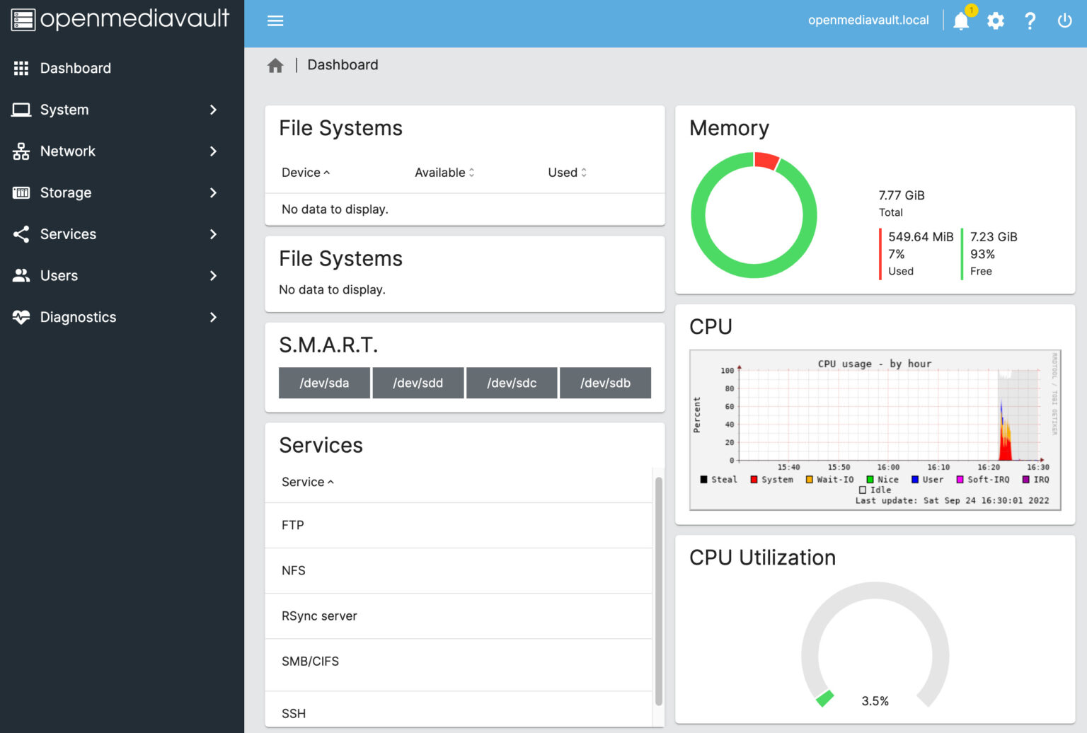Click the power/logout icon
Screen dimensions: 1087x733
pyautogui.click(x=1064, y=21)
